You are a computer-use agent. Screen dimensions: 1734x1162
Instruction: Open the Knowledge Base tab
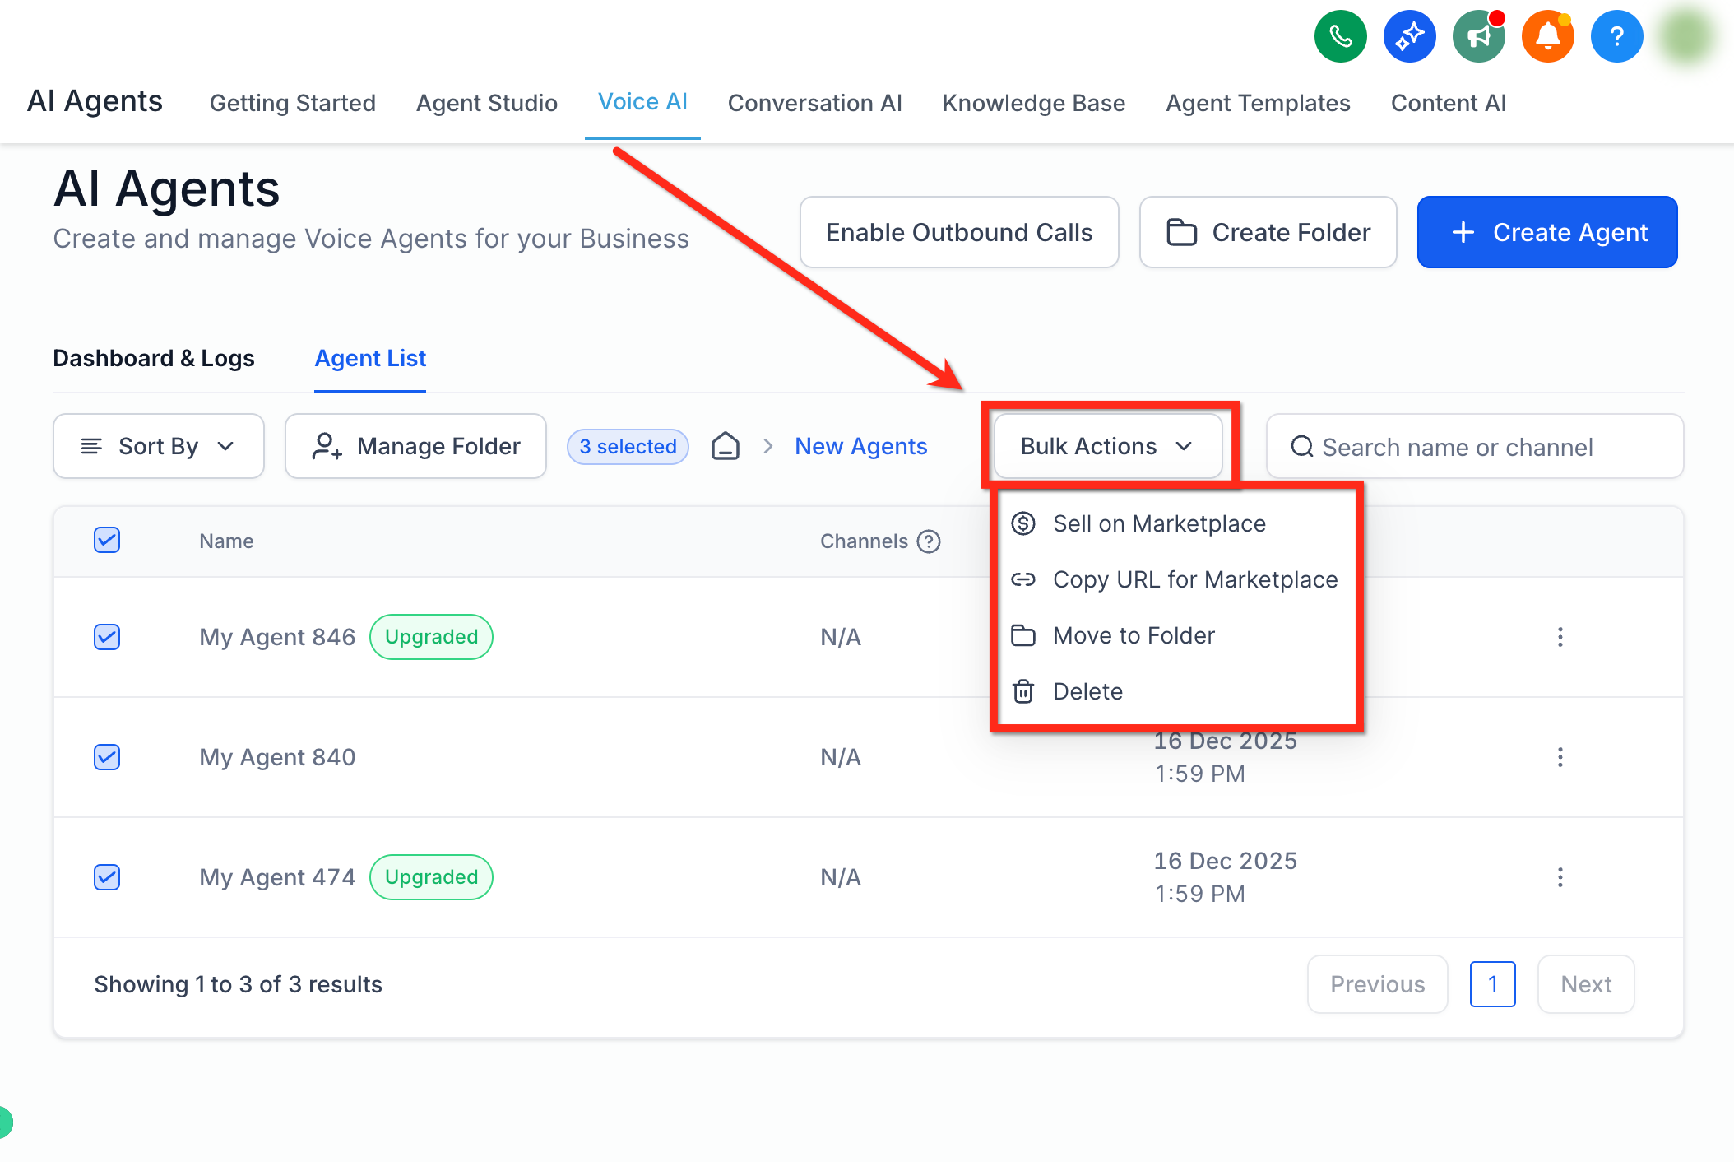click(x=1033, y=103)
